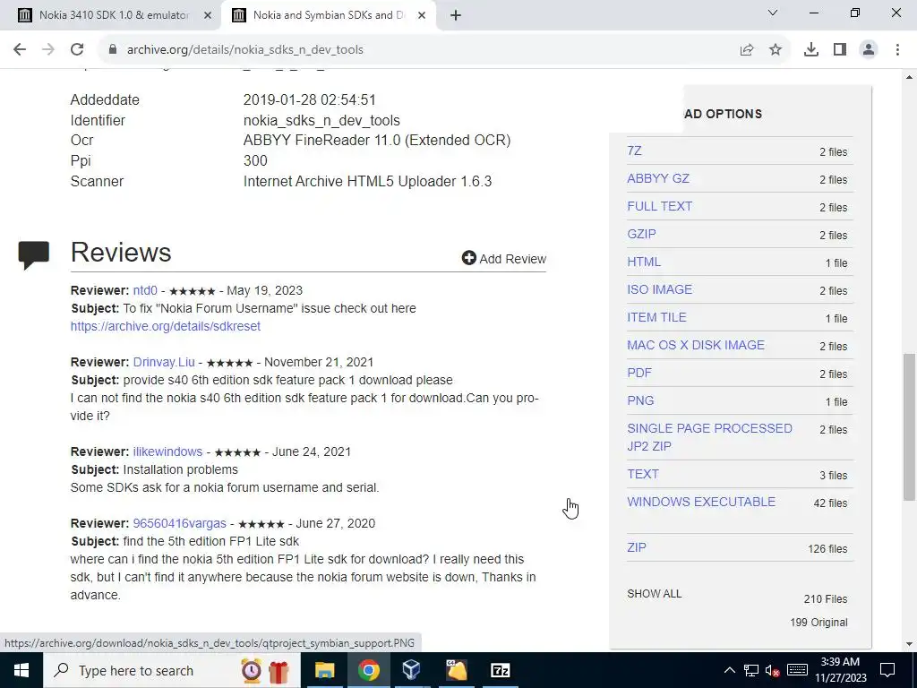This screenshot has width=917, height=688.
Task: Select the Nokia and Symbian SDKs tab
Action: (330, 15)
